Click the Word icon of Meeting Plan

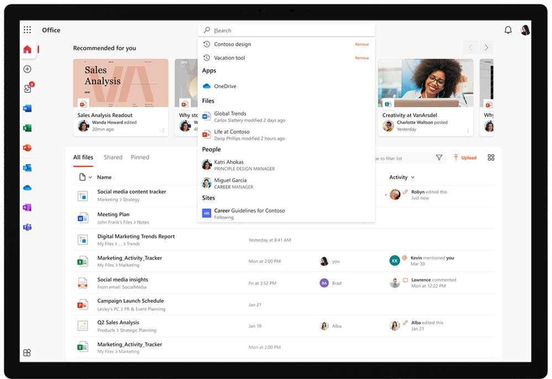[x=82, y=218]
